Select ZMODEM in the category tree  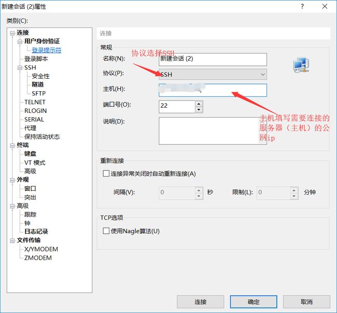click(x=38, y=258)
